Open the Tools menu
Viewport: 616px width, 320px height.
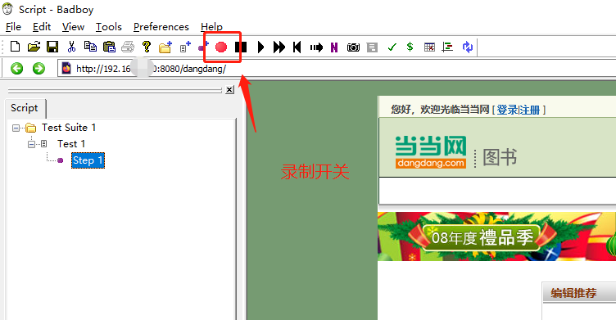109,27
